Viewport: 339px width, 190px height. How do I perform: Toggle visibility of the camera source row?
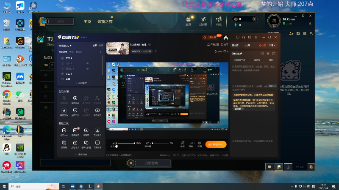[x=88, y=69]
